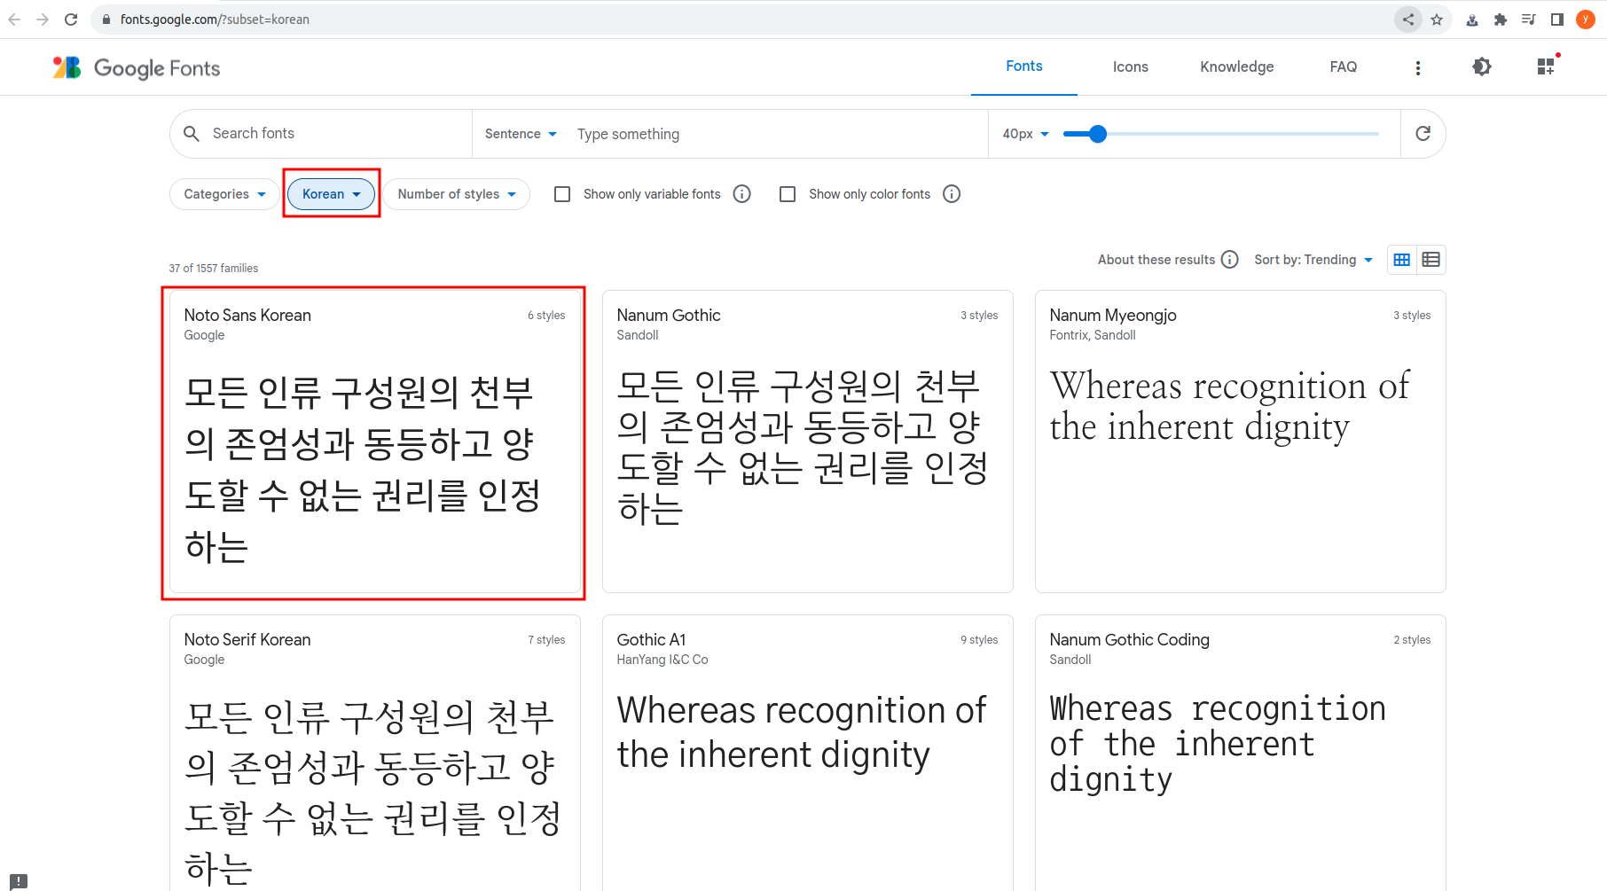Select the Icons tab

coord(1131,66)
